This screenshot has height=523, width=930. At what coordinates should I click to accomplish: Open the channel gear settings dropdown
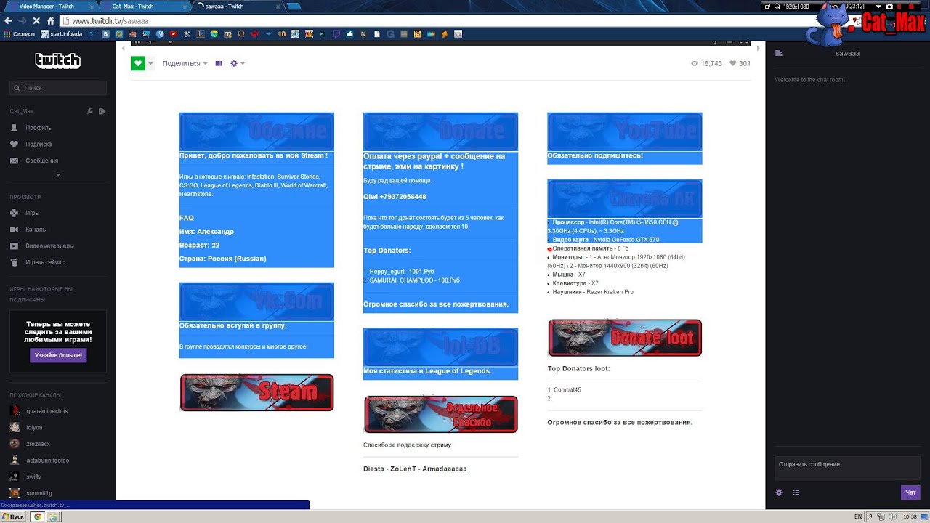[x=237, y=64]
